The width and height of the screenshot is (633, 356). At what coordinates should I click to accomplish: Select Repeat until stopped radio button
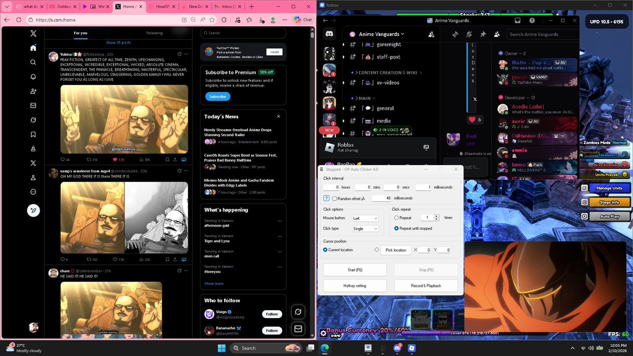pyautogui.click(x=397, y=228)
